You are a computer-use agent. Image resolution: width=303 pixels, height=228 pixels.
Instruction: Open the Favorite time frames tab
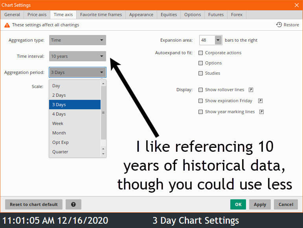pyautogui.click(x=101, y=15)
